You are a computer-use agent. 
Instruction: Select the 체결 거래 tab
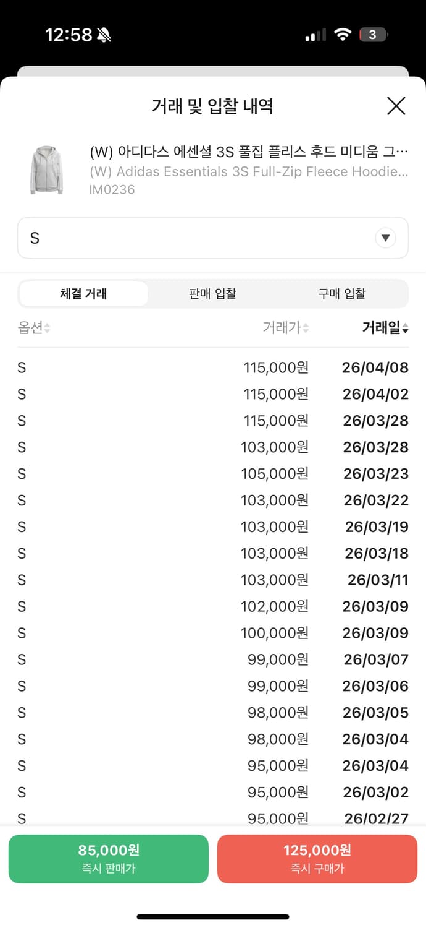[x=83, y=294]
